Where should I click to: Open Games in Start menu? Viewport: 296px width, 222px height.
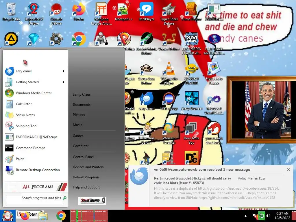pyautogui.click(x=78, y=136)
